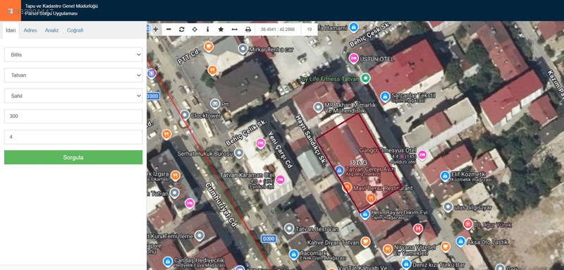Image resolution: width=564 pixels, height=270 pixels.
Task: Select the Elif Kozmetik shop marker
Action: (445, 176)
